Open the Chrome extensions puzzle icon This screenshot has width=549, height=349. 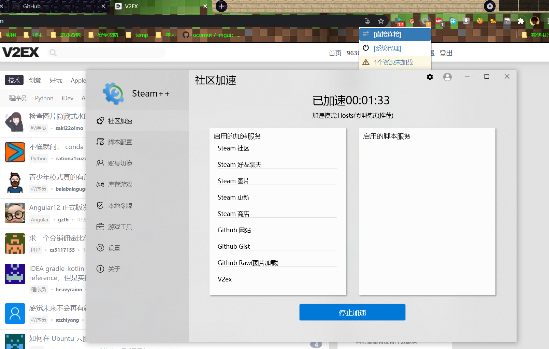pos(521,21)
